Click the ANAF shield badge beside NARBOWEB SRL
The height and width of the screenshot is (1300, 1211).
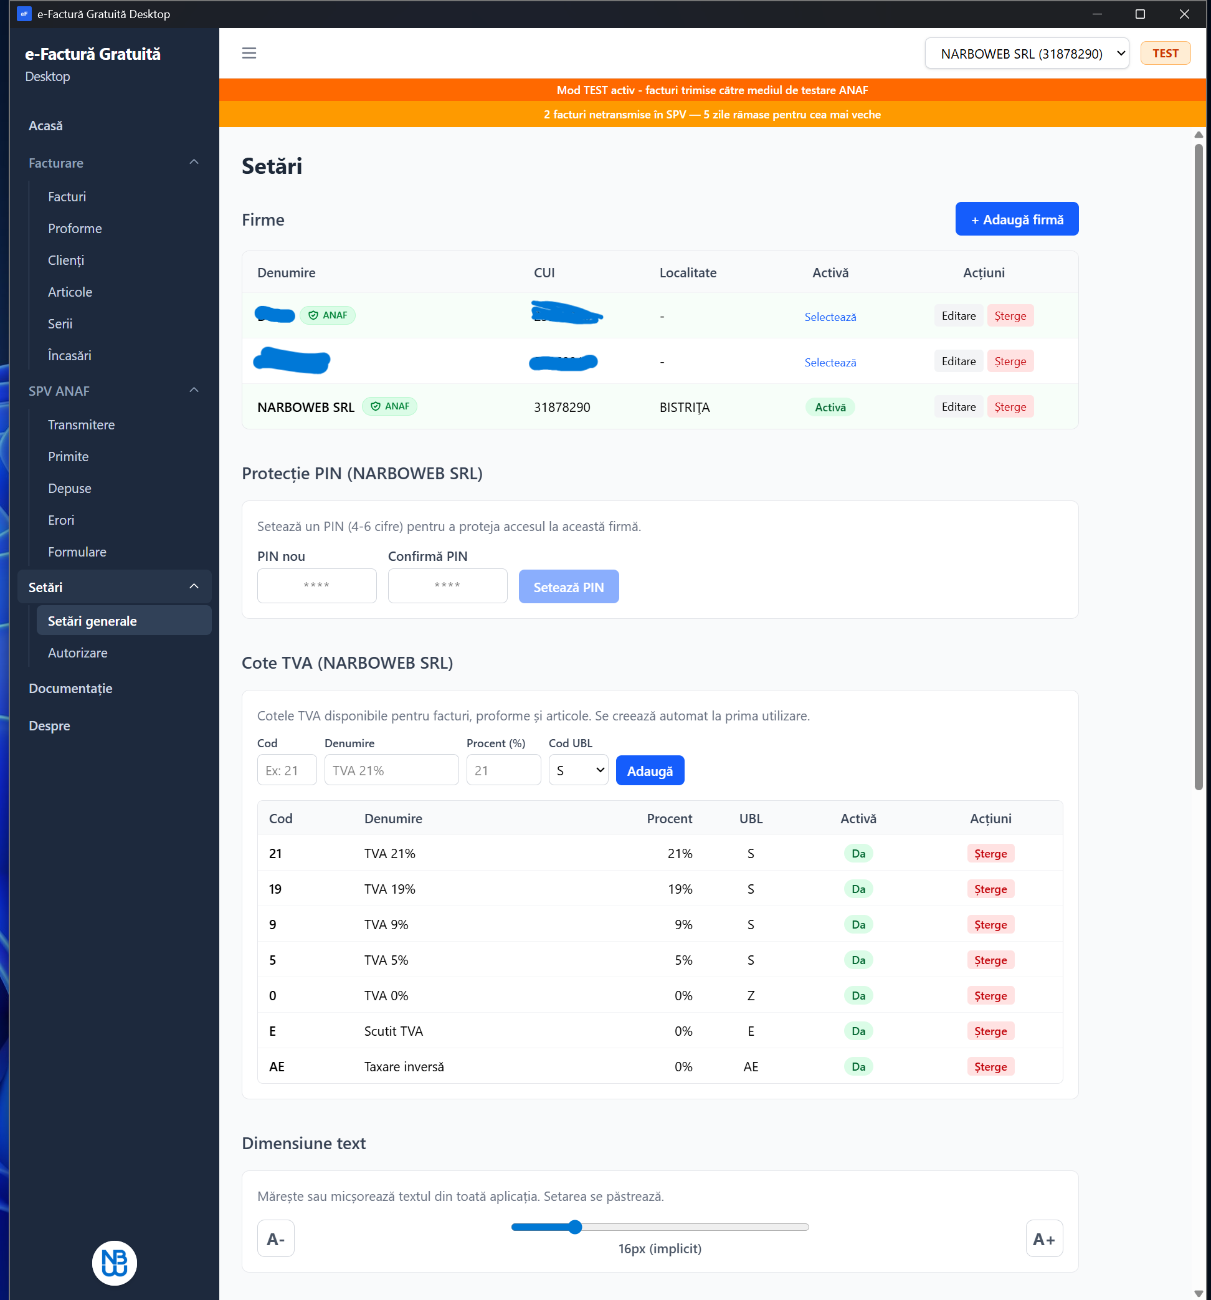pos(389,406)
